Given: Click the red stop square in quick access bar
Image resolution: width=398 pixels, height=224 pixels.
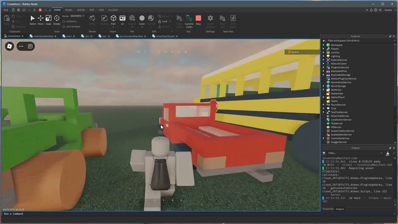Looking at the screenshot, I should pos(40,10).
